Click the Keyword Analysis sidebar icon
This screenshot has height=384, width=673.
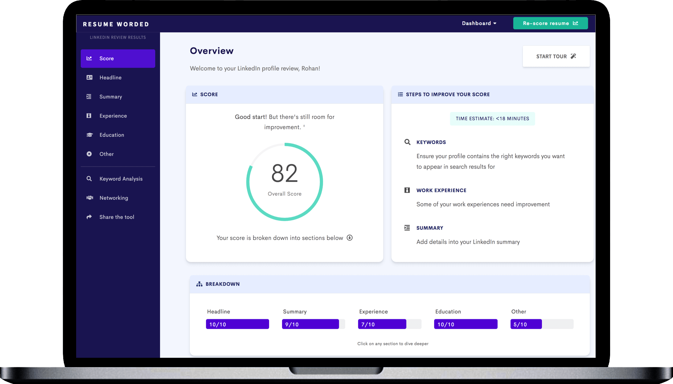90,179
